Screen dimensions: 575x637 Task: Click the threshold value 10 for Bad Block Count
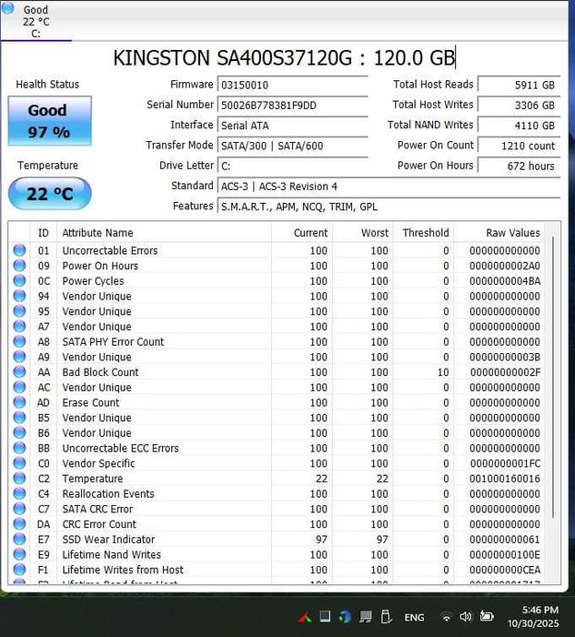pos(443,372)
